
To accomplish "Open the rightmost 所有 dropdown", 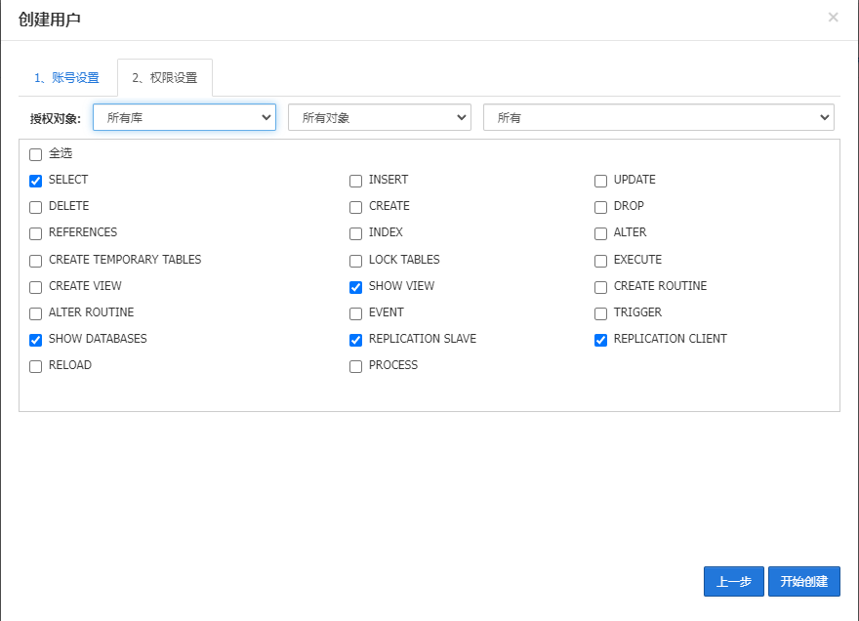I will (659, 117).
